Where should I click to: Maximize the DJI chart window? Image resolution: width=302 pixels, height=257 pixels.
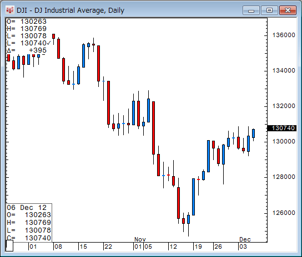coord(269,10)
